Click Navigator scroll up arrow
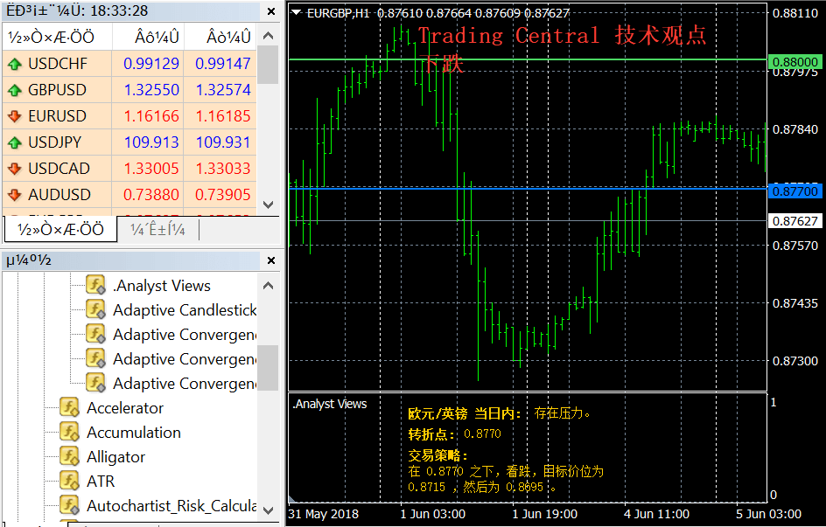 click(x=268, y=286)
